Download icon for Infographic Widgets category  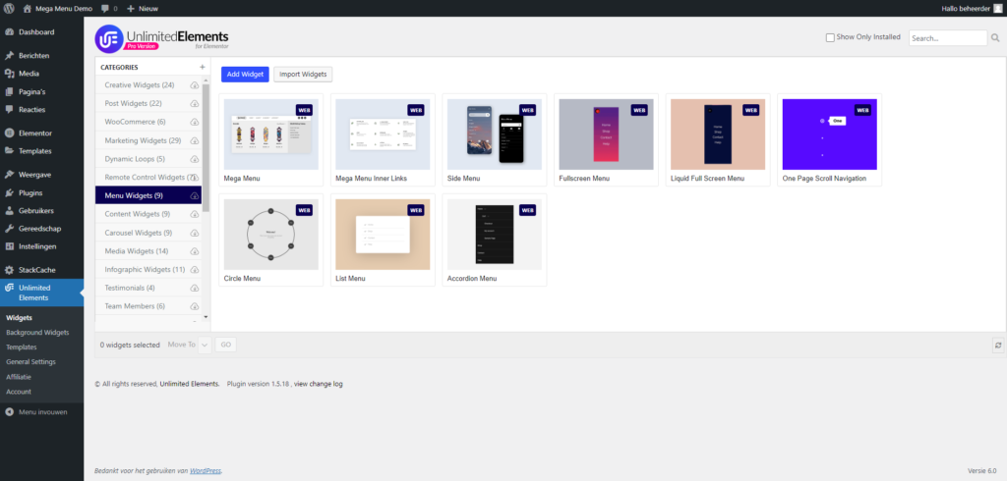(x=194, y=269)
